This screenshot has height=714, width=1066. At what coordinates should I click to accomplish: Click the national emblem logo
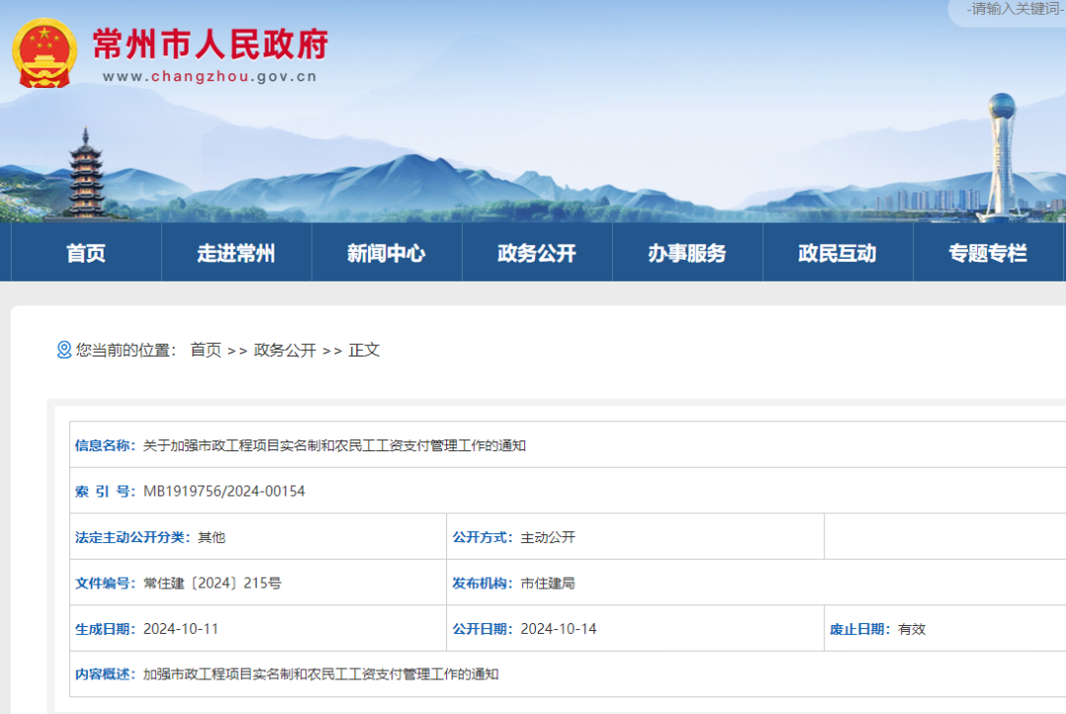click(x=44, y=53)
